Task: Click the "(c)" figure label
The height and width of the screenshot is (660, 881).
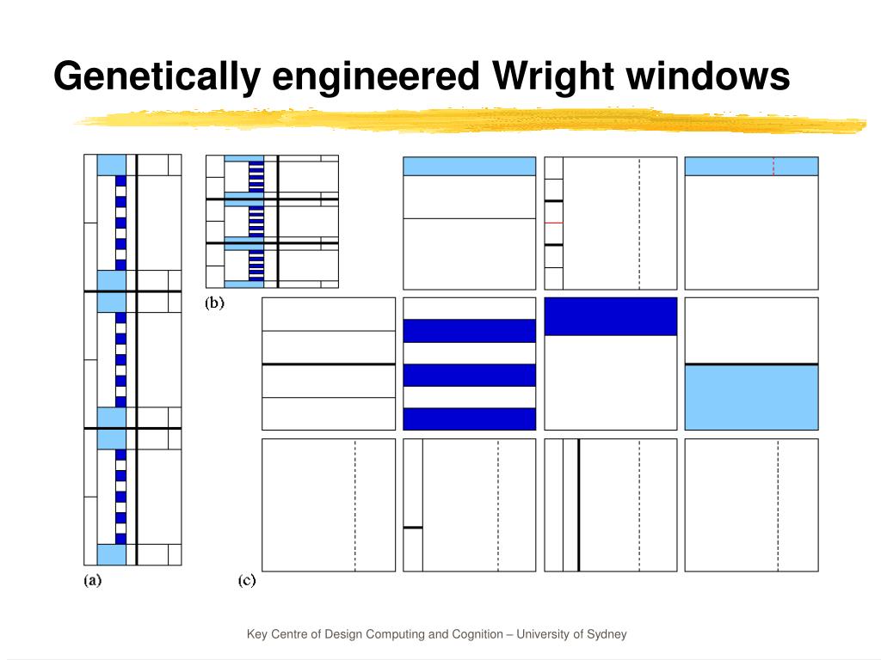Action: [x=247, y=580]
